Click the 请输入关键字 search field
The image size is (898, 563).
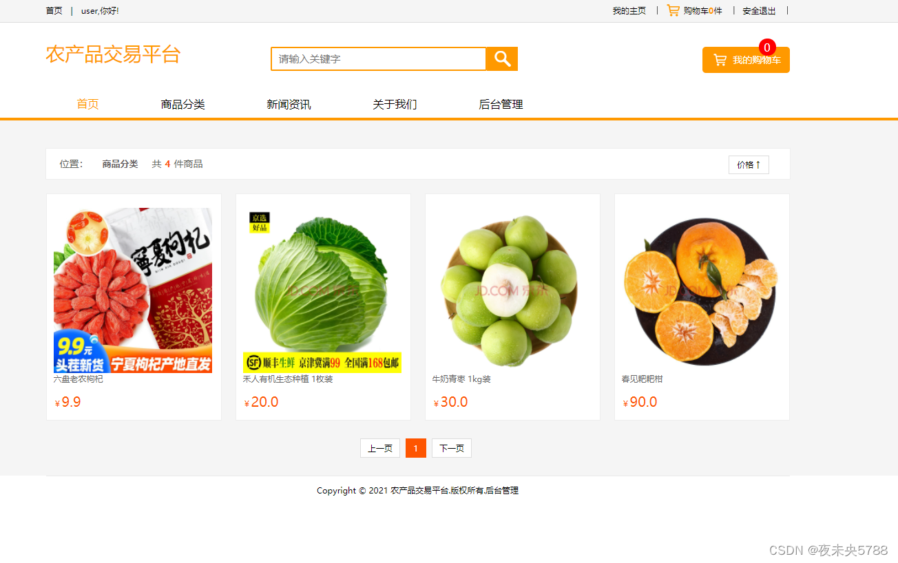click(x=379, y=59)
